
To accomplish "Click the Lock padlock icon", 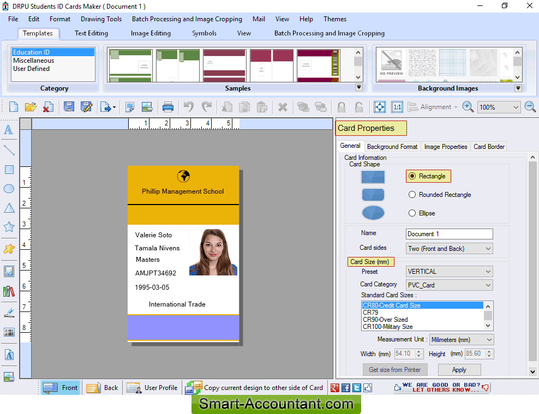I will click(x=342, y=107).
